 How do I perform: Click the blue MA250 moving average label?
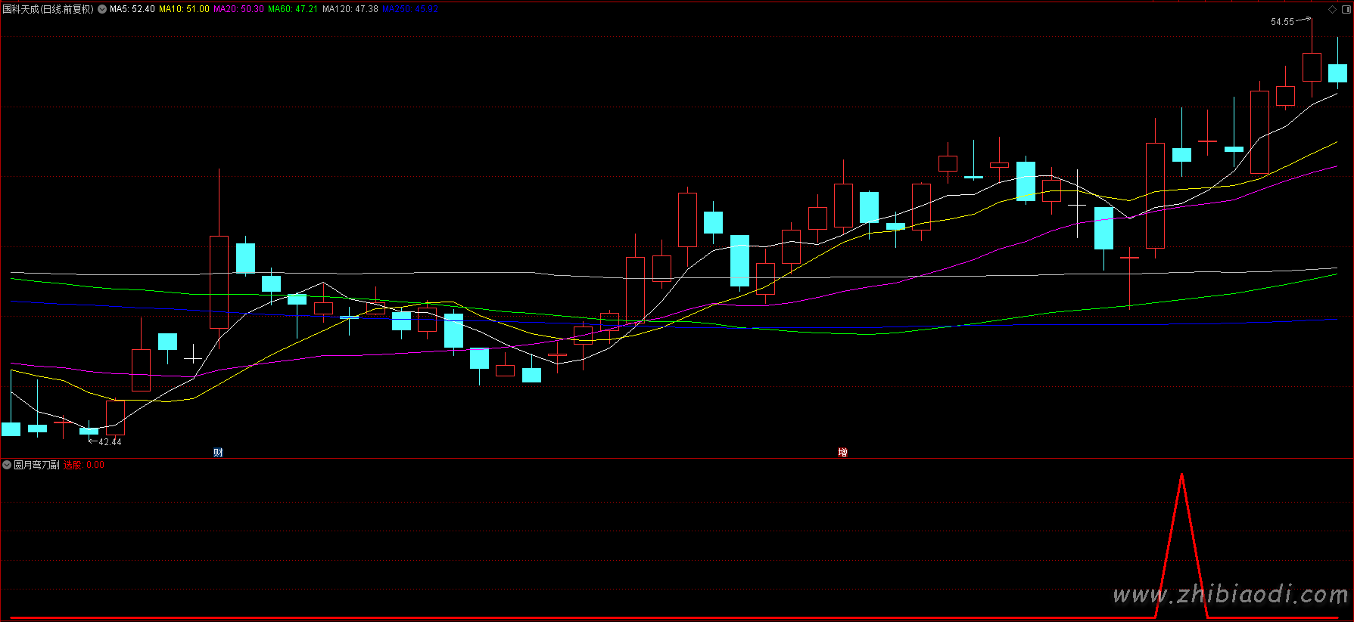tap(410, 9)
